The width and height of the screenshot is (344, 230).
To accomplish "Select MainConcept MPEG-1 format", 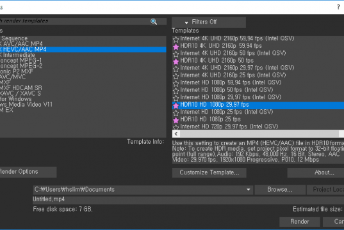I will pyautogui.click(x=83, y=61).
